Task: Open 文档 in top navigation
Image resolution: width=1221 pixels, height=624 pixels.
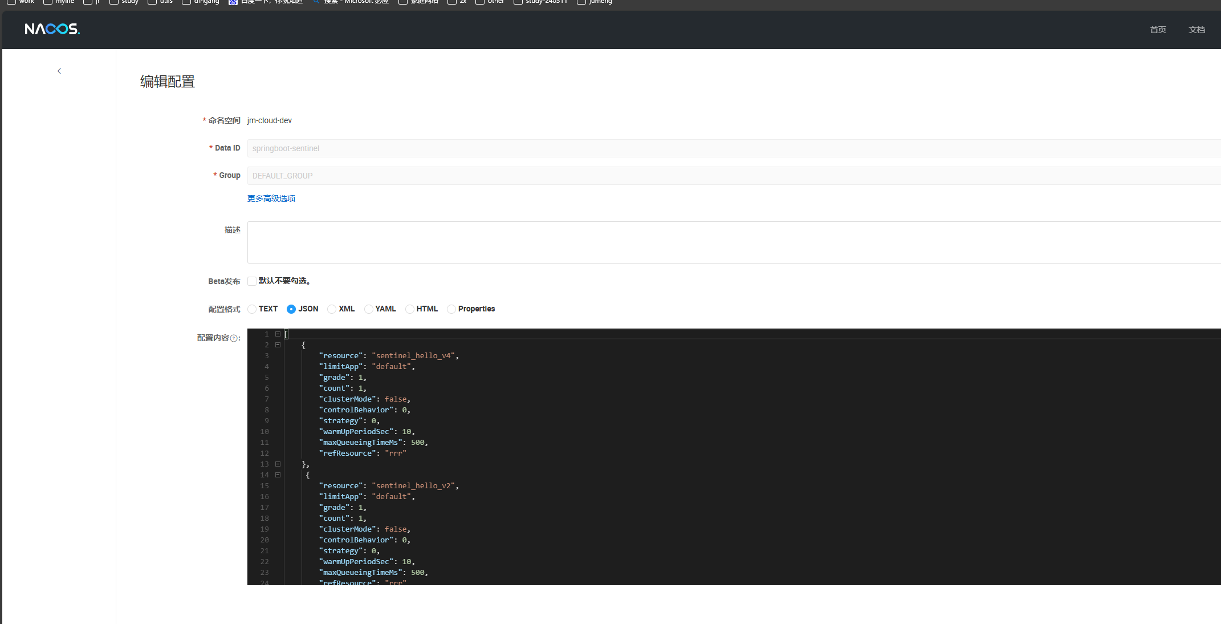Action: pos(1196,30)
